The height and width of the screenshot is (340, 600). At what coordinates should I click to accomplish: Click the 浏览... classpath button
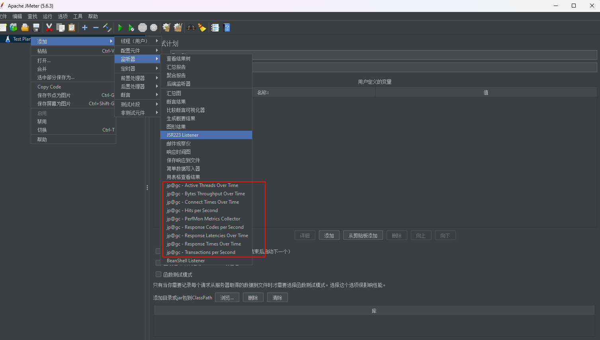[227, 298]
